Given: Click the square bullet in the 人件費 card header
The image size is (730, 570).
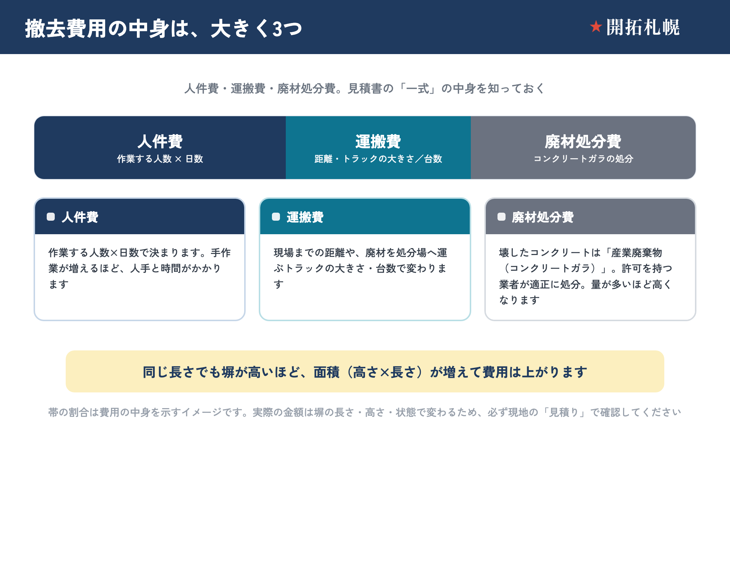Looking at the screenshot, I should pyautogui.click(x=51, y=217).
